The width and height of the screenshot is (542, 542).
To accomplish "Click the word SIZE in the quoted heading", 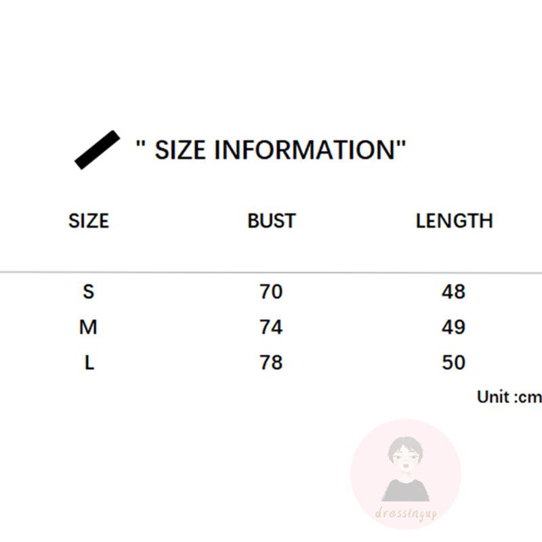I will pos(181,150).
